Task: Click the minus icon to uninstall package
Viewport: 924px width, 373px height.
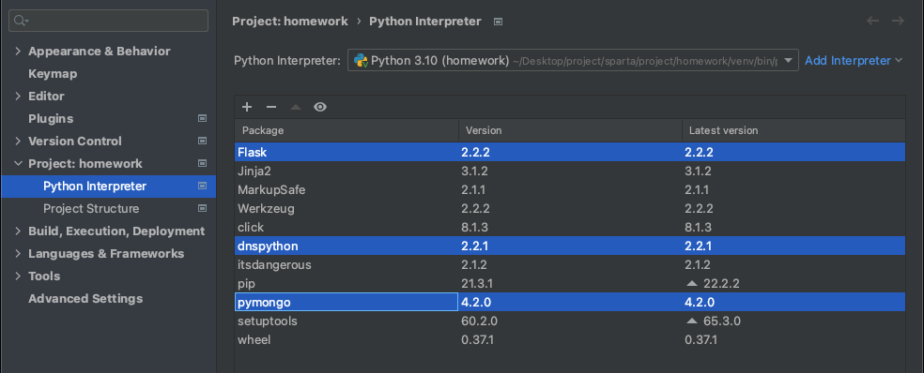Action: click(271, 107)
